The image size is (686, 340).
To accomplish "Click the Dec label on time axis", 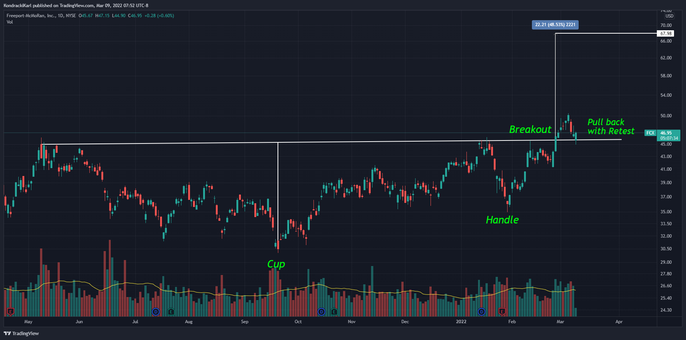I will pyautogui.click(x=405, y=322).
